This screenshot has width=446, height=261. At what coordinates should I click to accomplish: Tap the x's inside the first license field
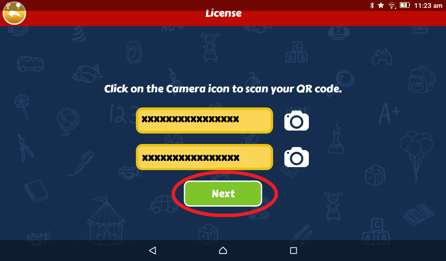(x=190, y=119)
